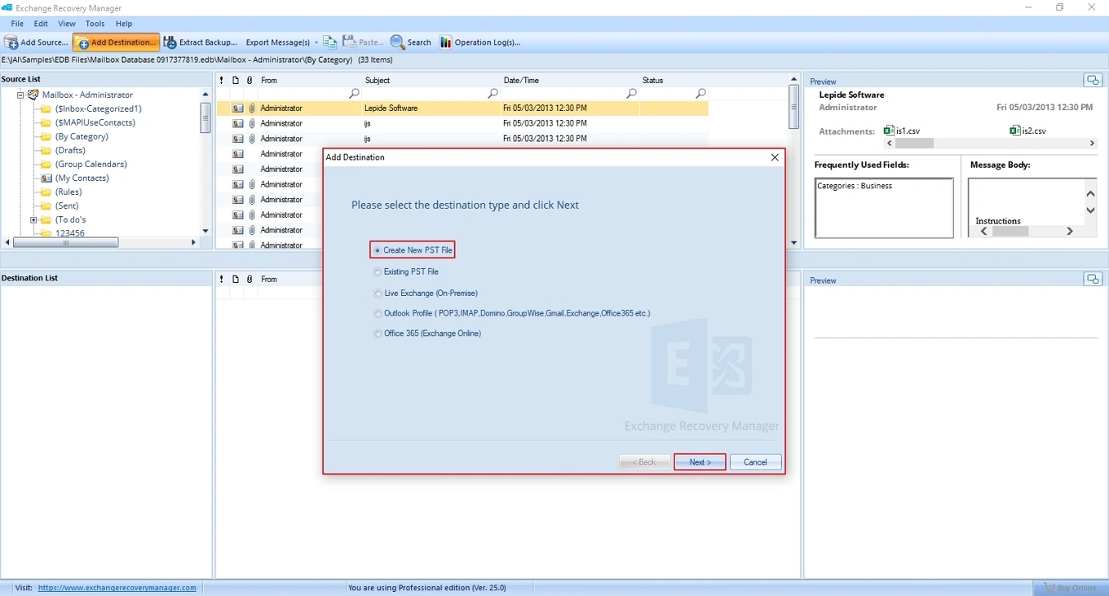Click the detach Preview pane icon
The width and height of the screenshot is (1109, 596).
click(1093, 80)
